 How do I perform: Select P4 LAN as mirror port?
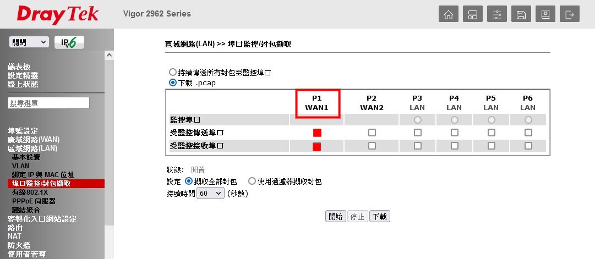tap(455, 119)
